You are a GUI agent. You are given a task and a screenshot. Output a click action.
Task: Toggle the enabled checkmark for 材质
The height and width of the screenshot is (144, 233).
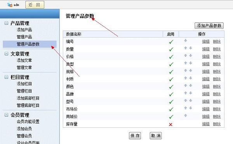pos(171,79)
